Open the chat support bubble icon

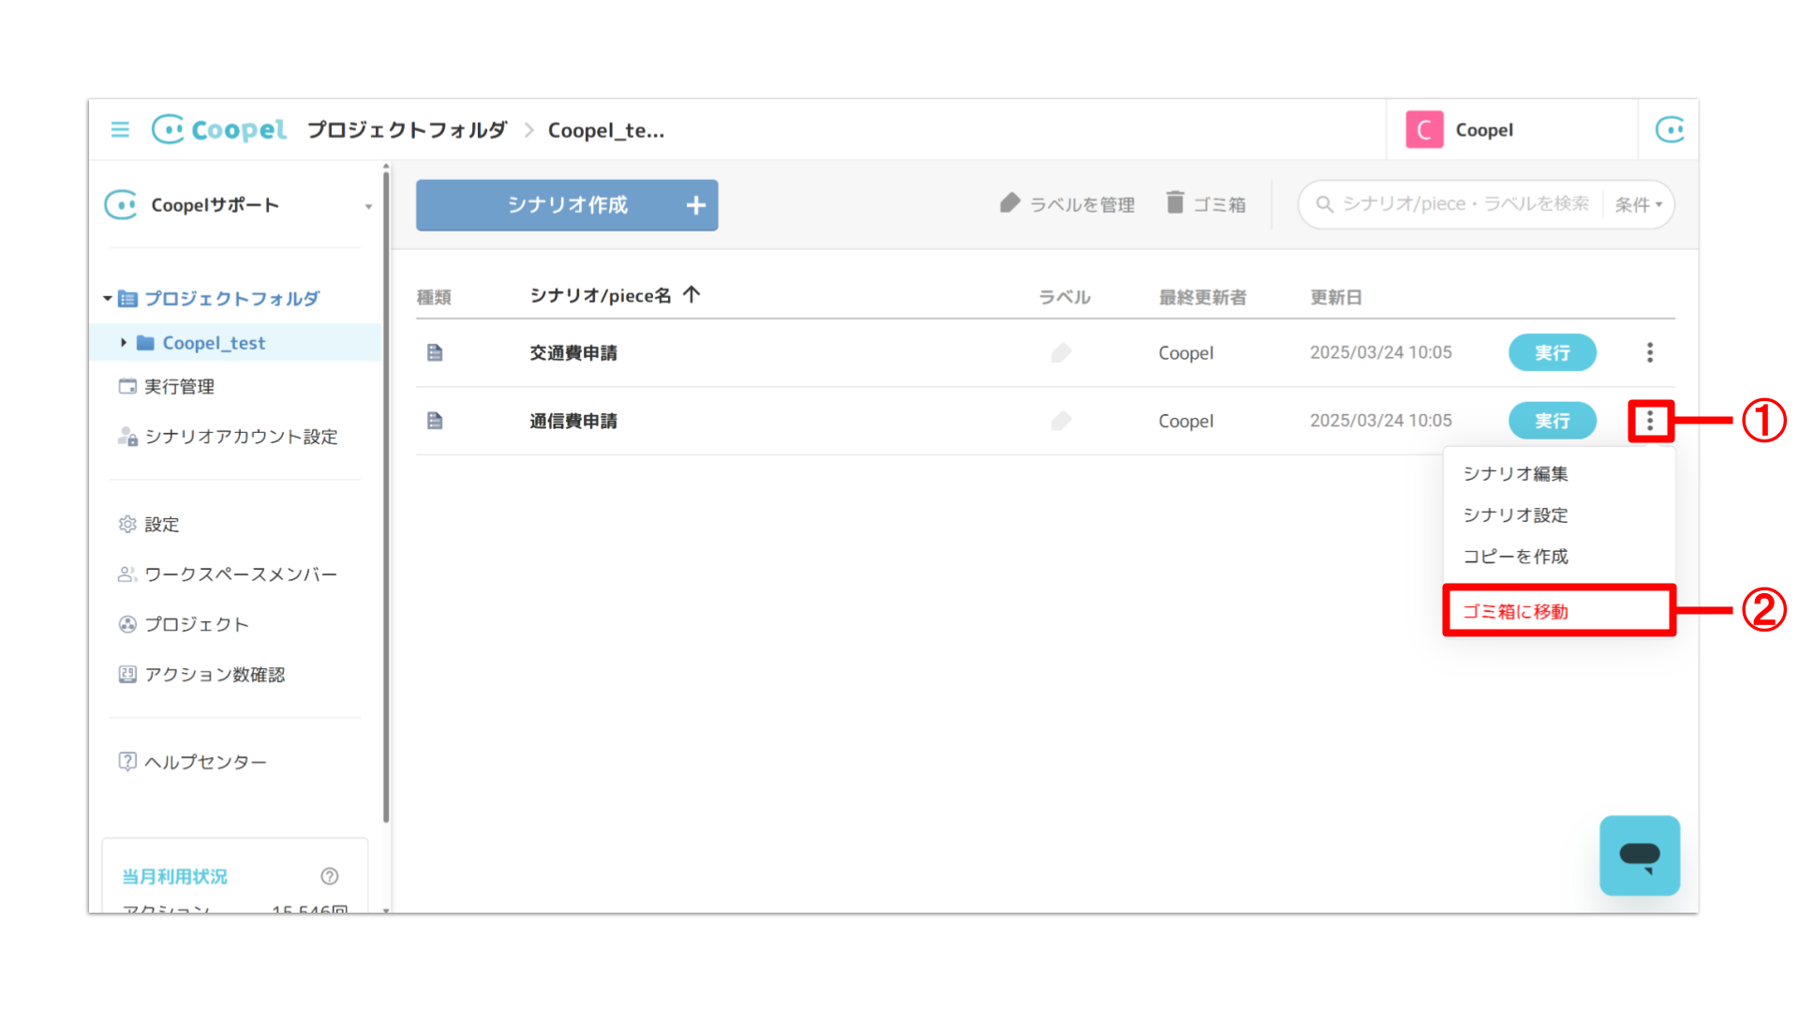click(x=1639, y=855)
